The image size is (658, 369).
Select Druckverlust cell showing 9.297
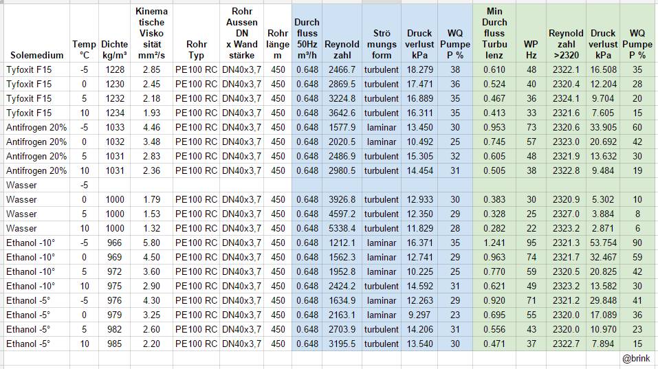coord(419,315)
